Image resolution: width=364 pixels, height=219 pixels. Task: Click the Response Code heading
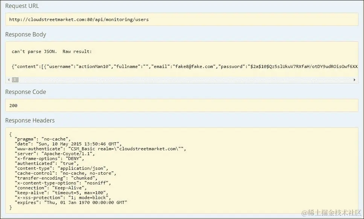coord(26,92)
